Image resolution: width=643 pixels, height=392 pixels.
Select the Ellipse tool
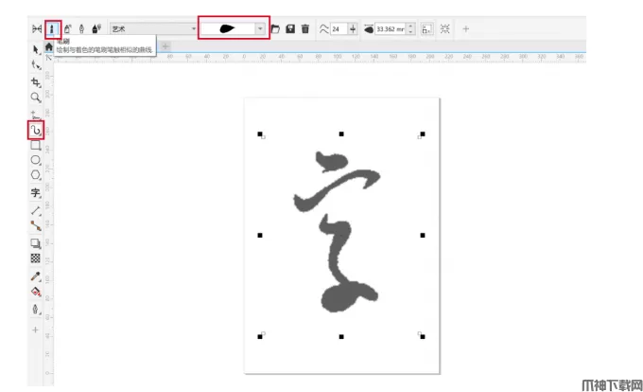point(36,160)
